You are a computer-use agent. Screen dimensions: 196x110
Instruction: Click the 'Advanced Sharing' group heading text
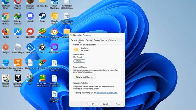[80, 67]
